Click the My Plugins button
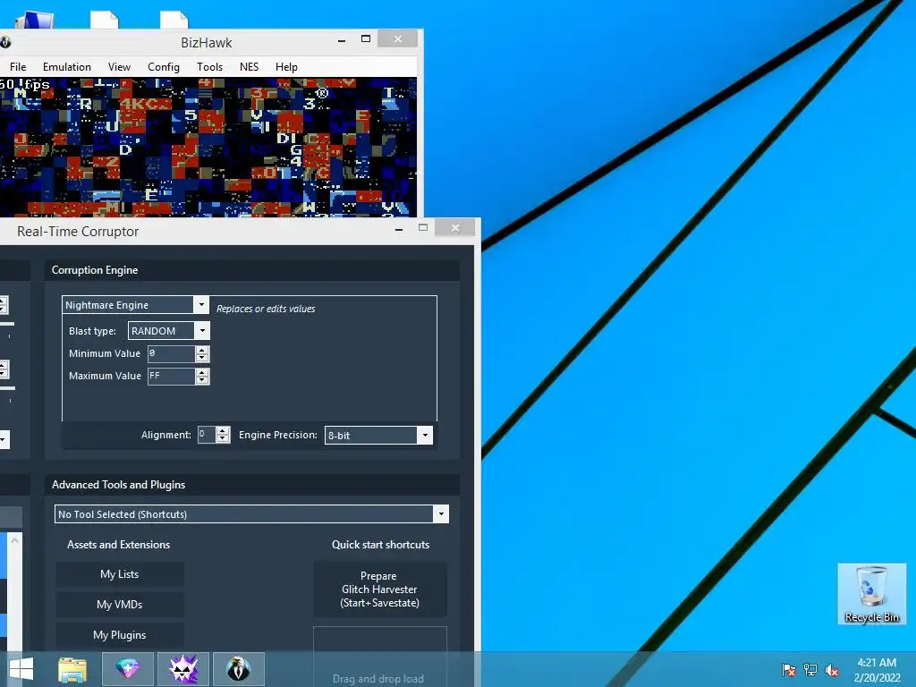The width and height of the screenshot is (916, 687). [x=120, y=635]
